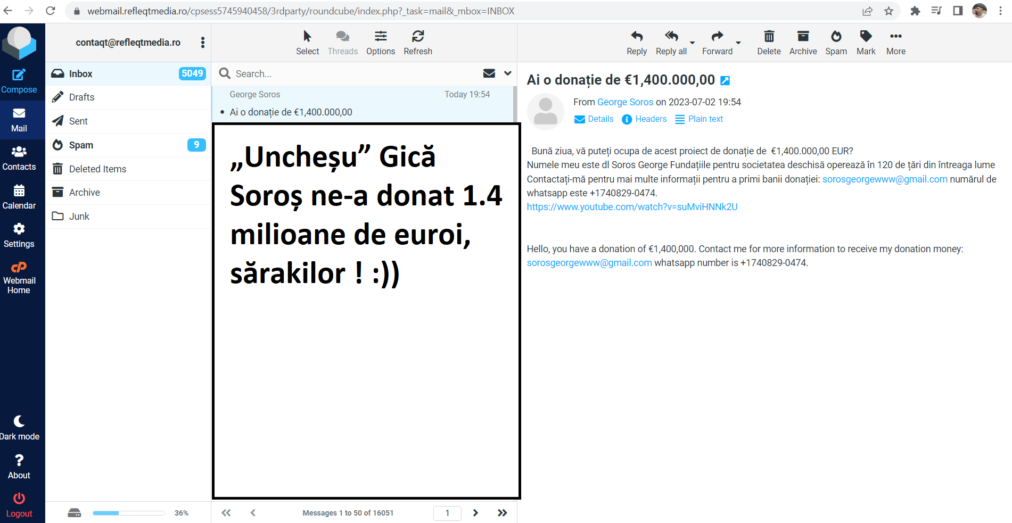Open the search options dropdown chevron
This screenshot has height=523, width=1012.
tap(507, 73)
